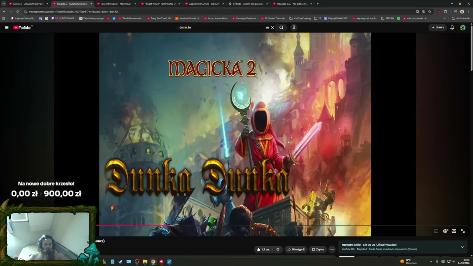Open the 20°C weather widget
Viewport: 473px width, 266px height.
click(x=409, y=262)
